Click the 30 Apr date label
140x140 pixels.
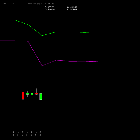click(40, 133)
